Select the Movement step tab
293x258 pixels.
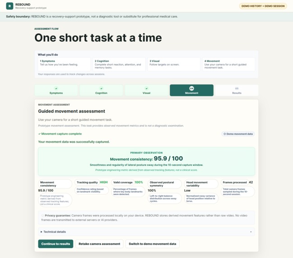191,91
